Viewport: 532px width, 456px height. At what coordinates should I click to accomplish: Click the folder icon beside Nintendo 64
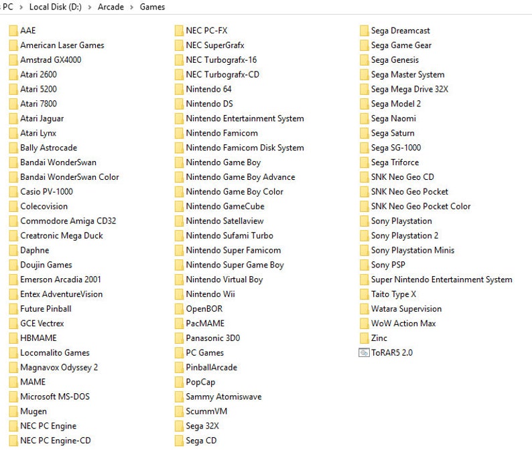point(179,89)
